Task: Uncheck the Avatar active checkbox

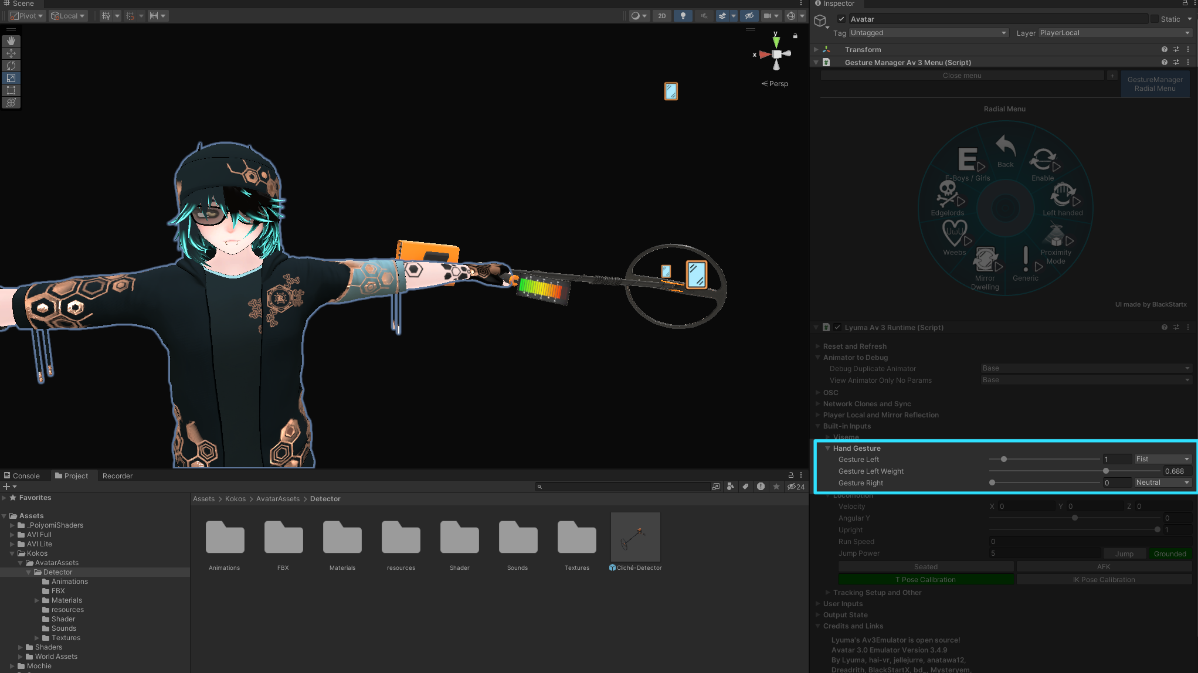Action: coord(841,19)
